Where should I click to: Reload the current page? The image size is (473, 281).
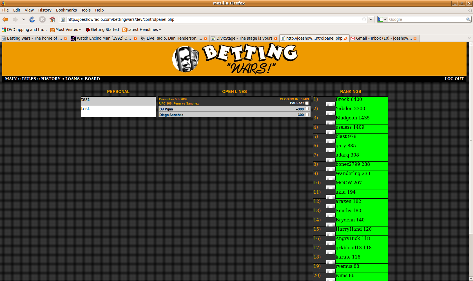pos(32,19)
